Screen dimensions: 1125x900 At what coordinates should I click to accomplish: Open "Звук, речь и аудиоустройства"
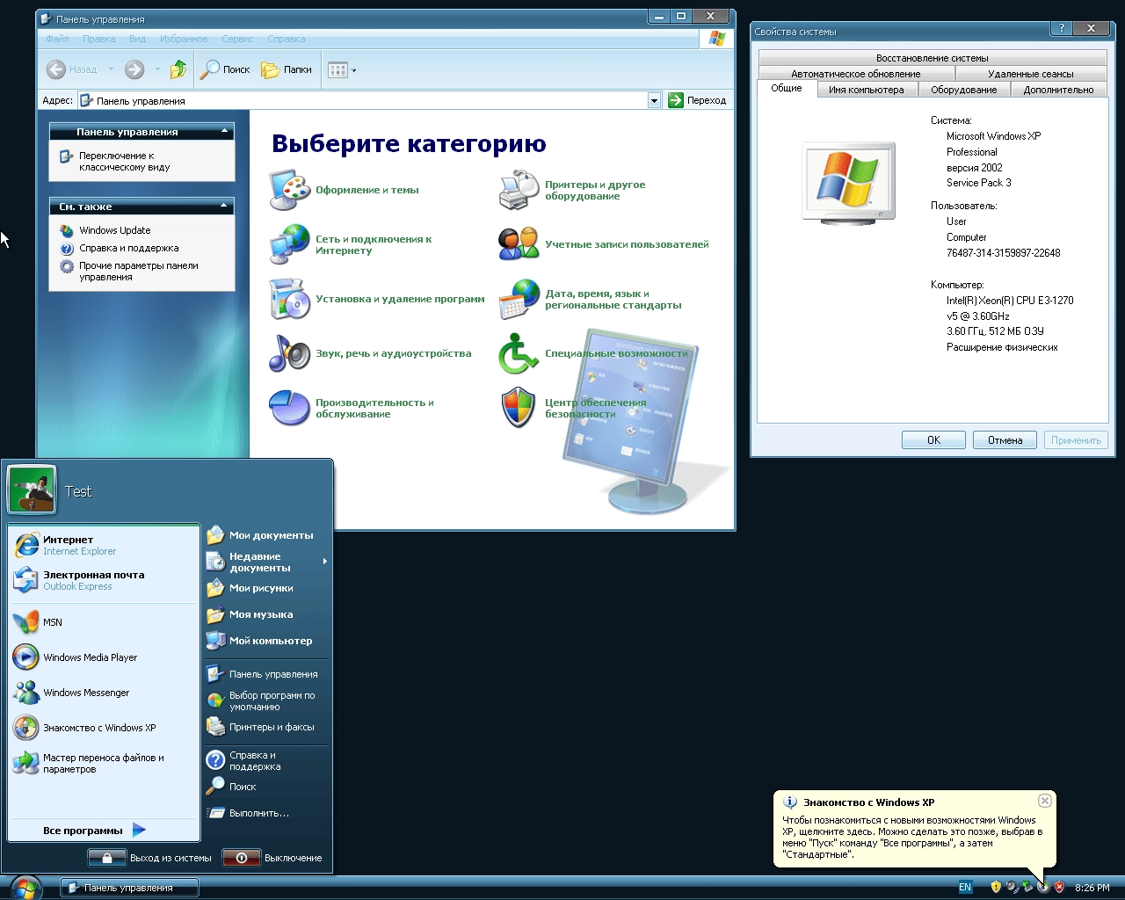point(396,353)
